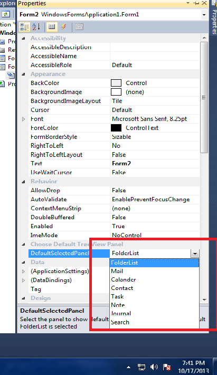Expand the (ApplicationSettings) node
217x375 pixels.
click(23, 271)
